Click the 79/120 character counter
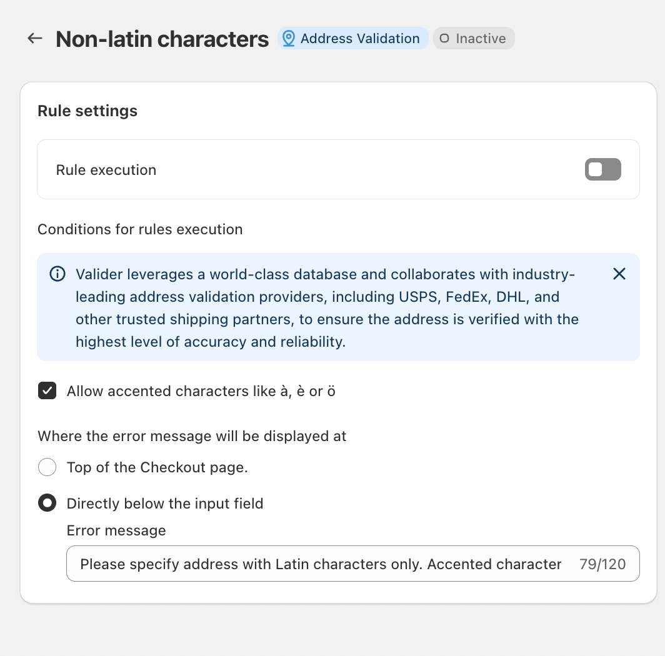 pos(602,564)
